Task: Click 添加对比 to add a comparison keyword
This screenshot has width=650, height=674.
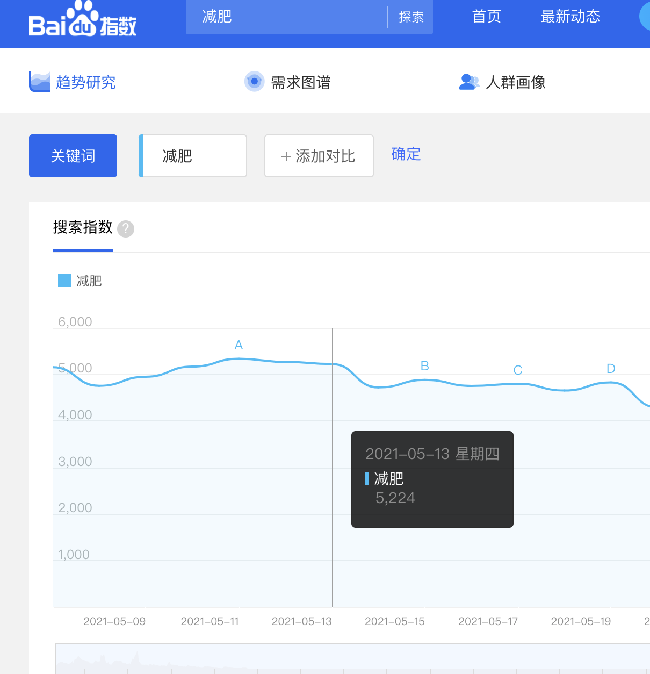Action: click(x=319, y=156)
